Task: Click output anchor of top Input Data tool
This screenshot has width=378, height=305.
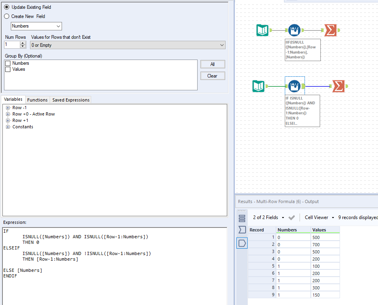Action: coord(271,30)
